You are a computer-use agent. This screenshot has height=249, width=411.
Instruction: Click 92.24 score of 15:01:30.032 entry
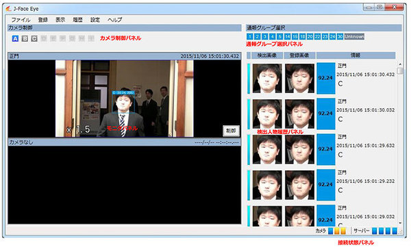(x=326, y=114)
